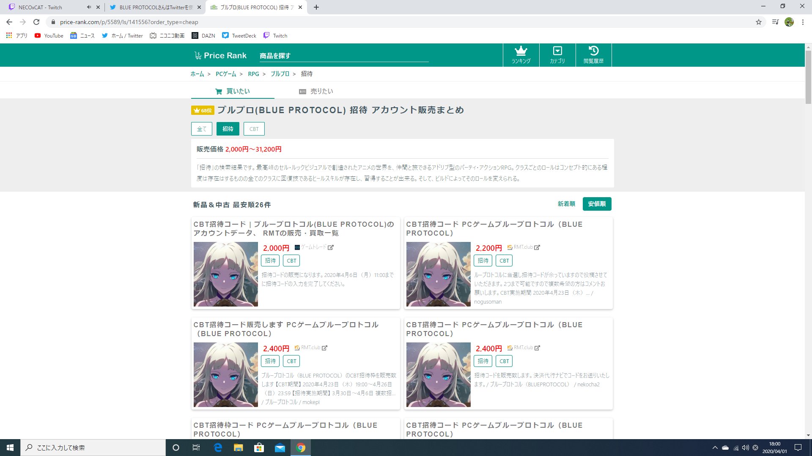Open the thumbnail of the 2,200円 listing

pos(439,274)
